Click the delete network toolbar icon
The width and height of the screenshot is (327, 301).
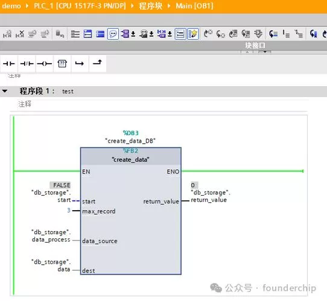pyautogui.click(x=20, y=34)
